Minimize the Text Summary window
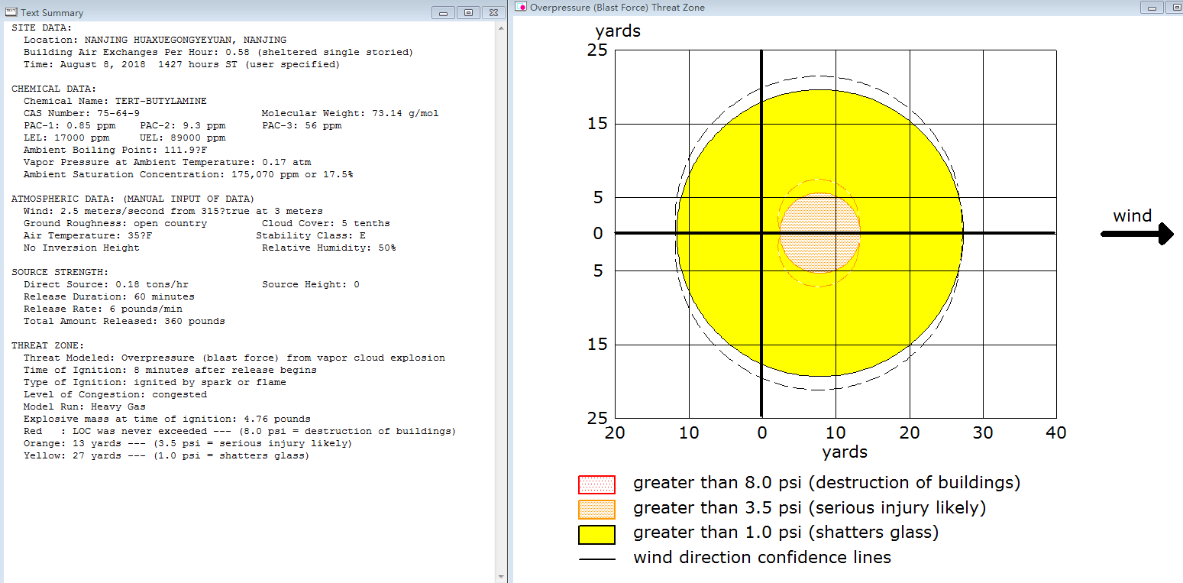This screenshot has width=1183, height=583. point(443,13)
